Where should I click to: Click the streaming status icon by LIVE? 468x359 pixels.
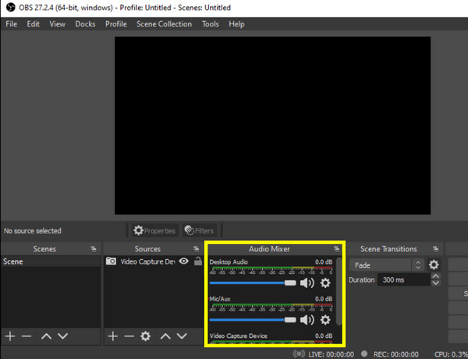click(x=299, y=354)
